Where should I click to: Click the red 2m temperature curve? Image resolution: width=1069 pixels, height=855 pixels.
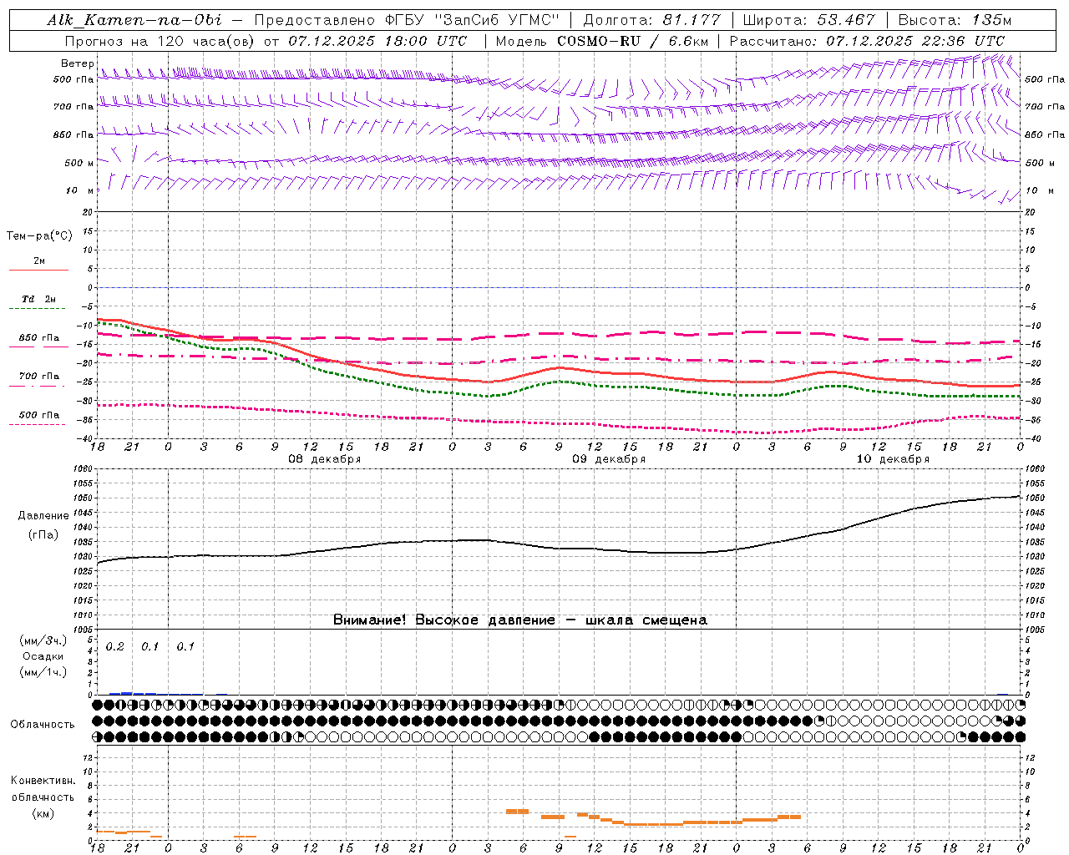click(x=560, y=367)
